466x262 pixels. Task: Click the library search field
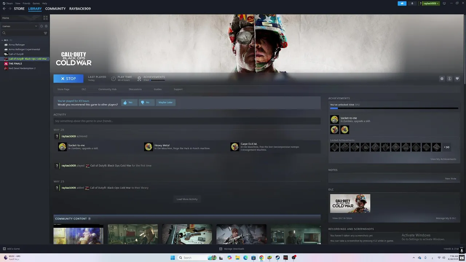[24, 33]
